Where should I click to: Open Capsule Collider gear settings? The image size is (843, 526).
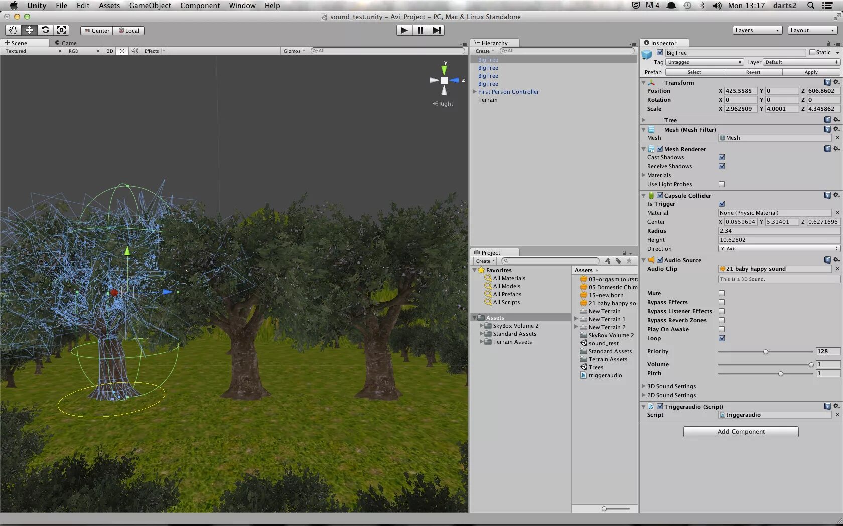[836, 195]
